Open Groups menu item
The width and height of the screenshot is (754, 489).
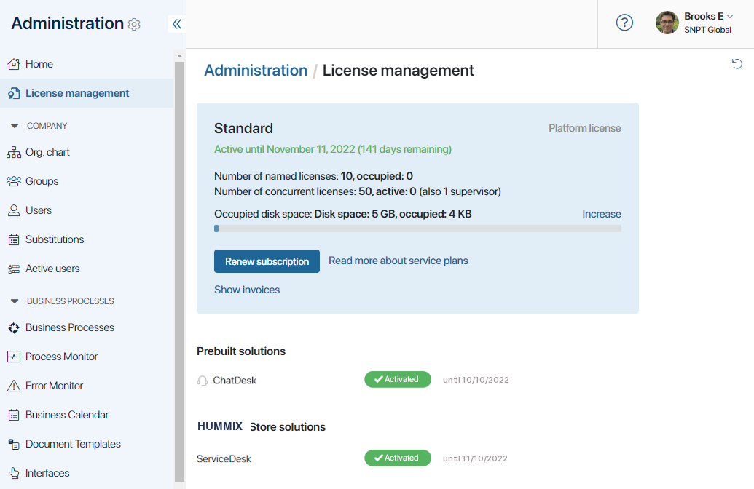point(87,181)
